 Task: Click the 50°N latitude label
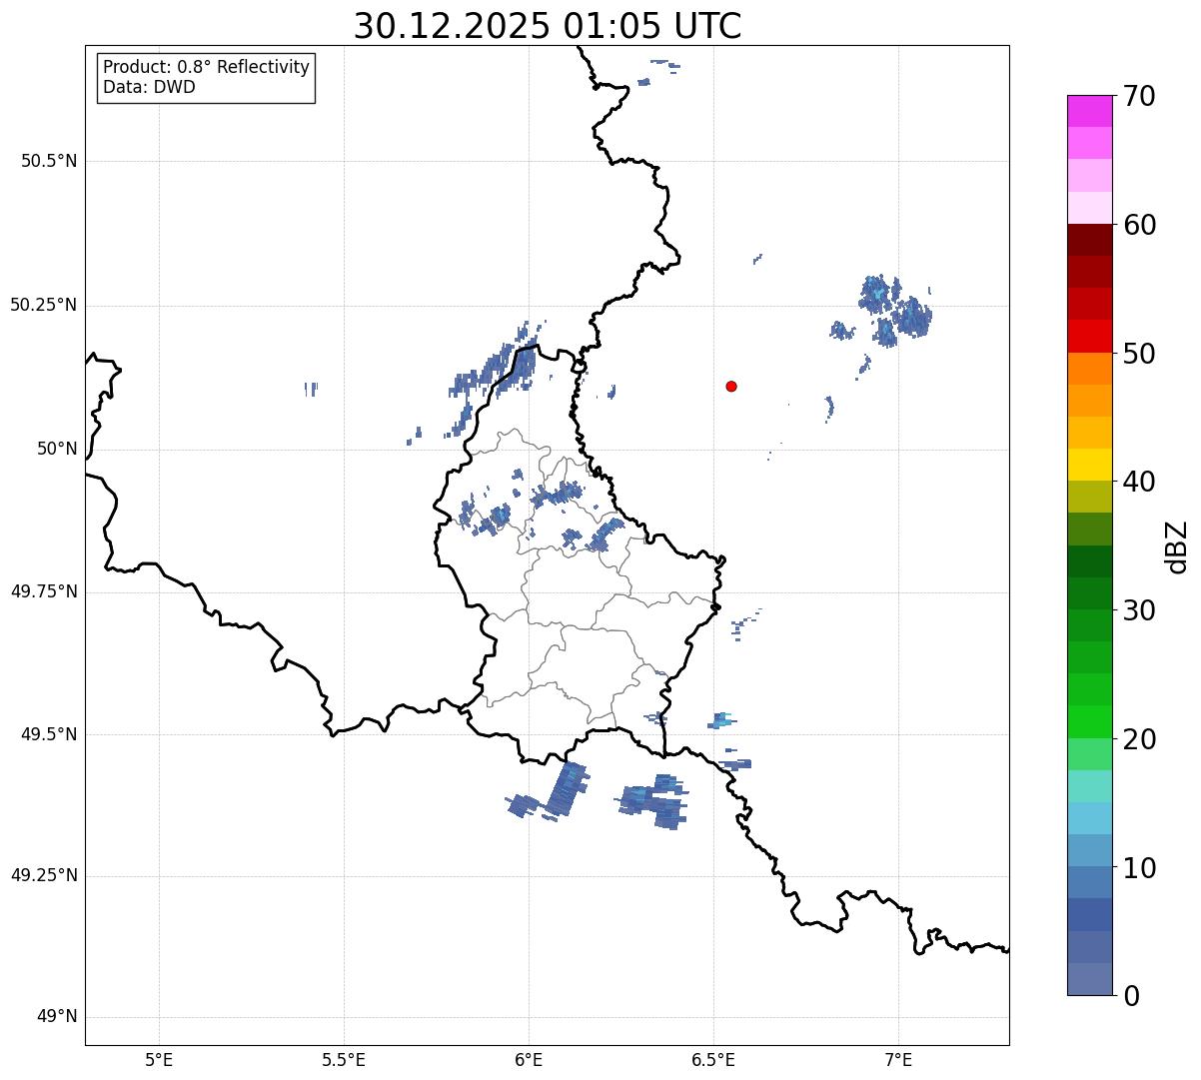point(57,449)
